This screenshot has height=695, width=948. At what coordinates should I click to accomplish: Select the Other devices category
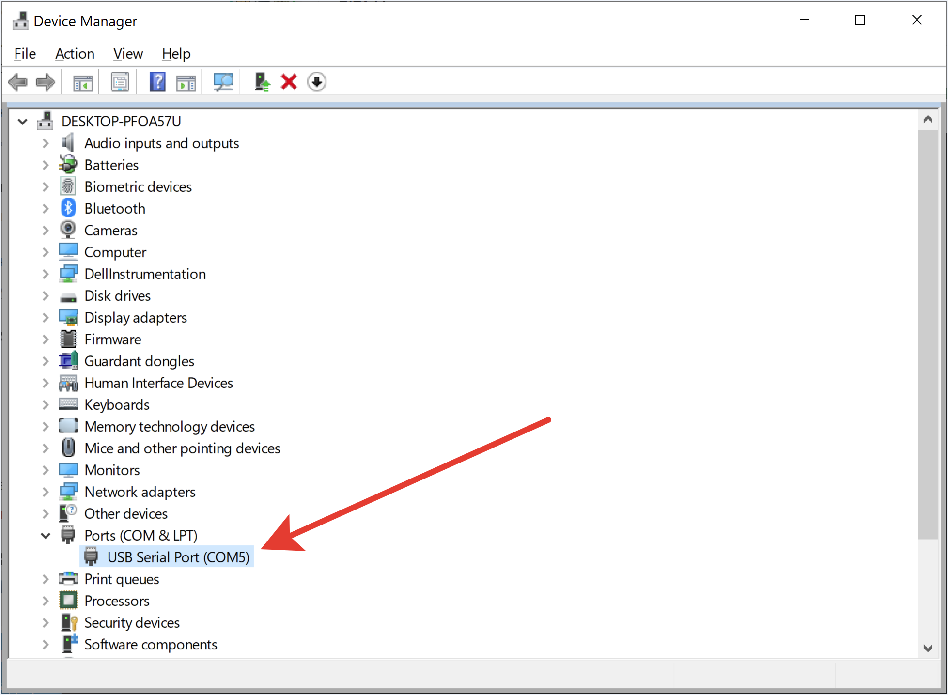pyautogui.click(x=126, y=513)
